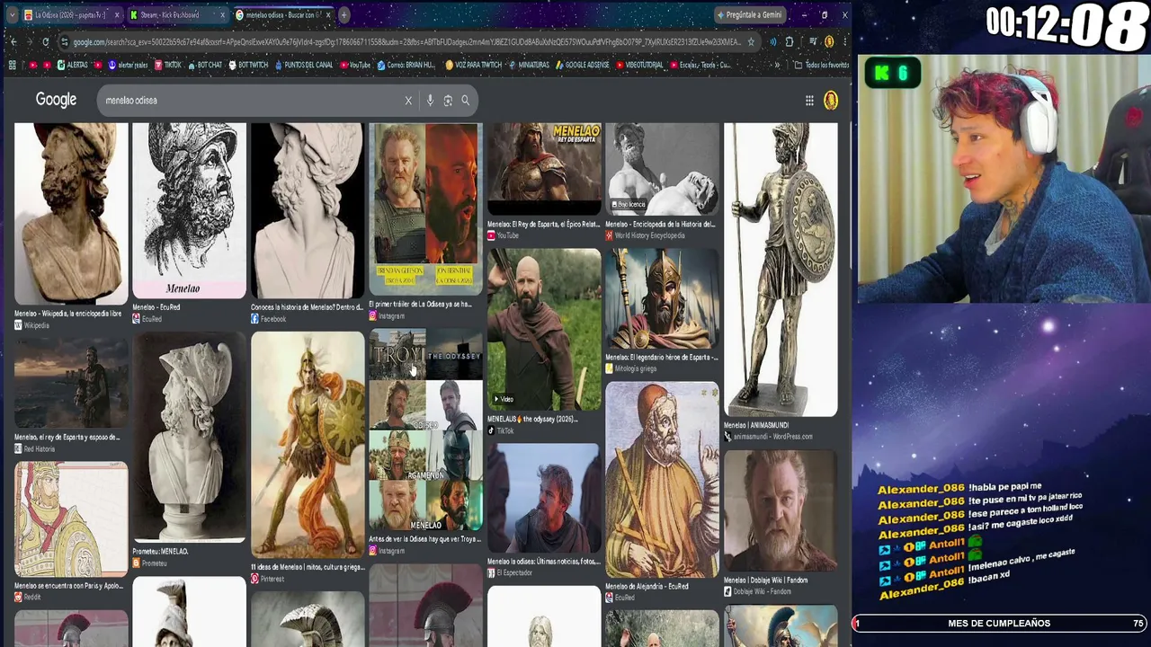Open the VIDEOTUTORIAL bookmark
Image resolution: width=1151 pixels, height=647 pixels.
pos(639,65)
